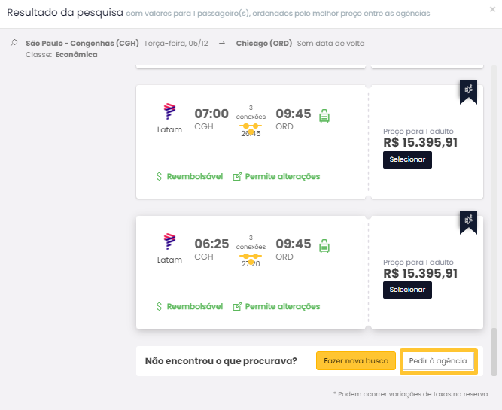502x410 pixels.
Task: Click the R$ 15.395,91 price on first card
Action: (x=420, y=143)
